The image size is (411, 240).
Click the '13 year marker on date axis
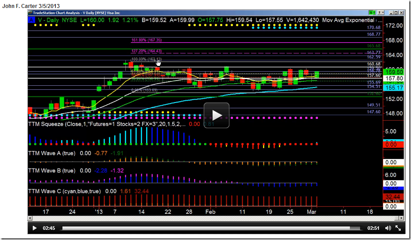click(x=99, y=212)
